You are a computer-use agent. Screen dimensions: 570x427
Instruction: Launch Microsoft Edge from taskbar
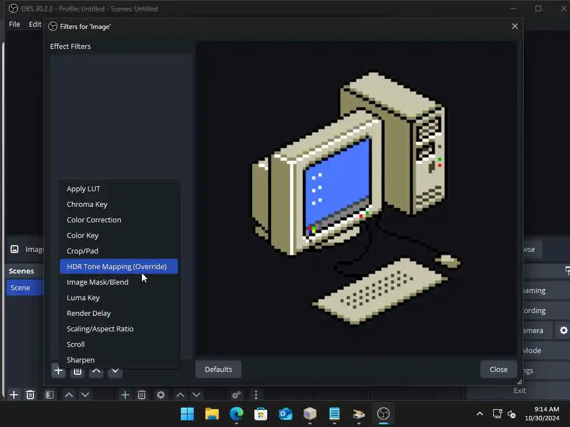tap(236, 414)
